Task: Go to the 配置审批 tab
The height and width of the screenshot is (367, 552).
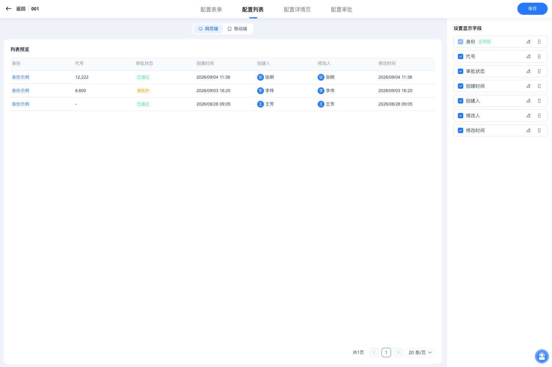Action: [342, 9]
